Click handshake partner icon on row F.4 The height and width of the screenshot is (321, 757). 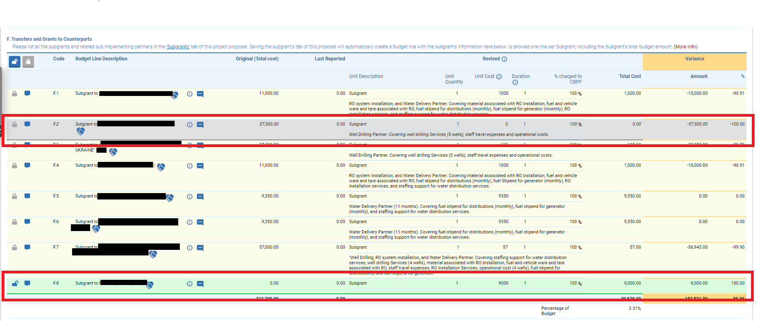[161, 167]
